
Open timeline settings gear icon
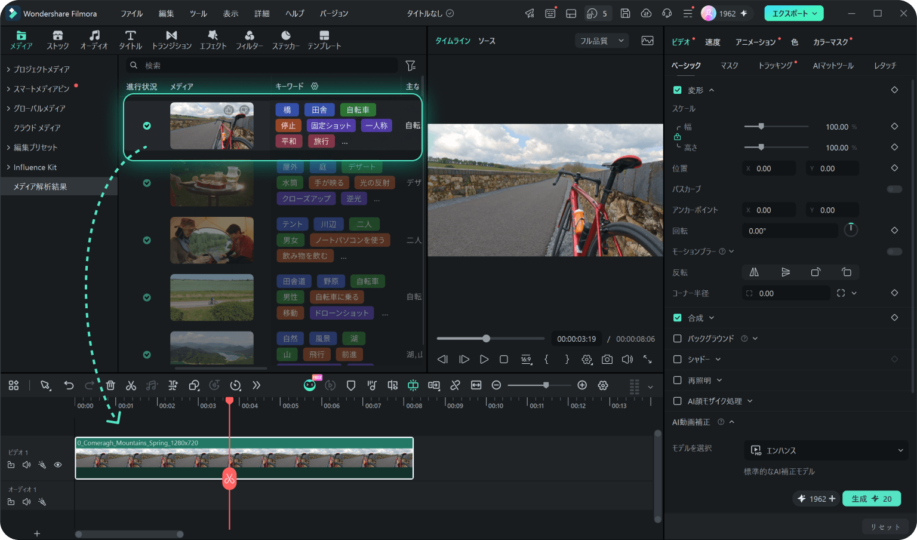603,385
